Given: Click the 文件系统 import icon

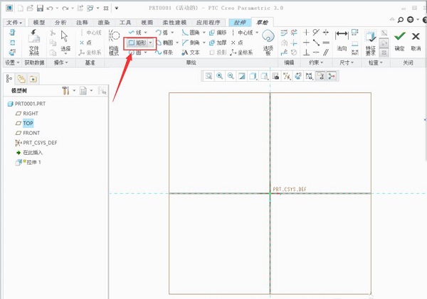Looking at the screenshot, I should tap(34, 43).
